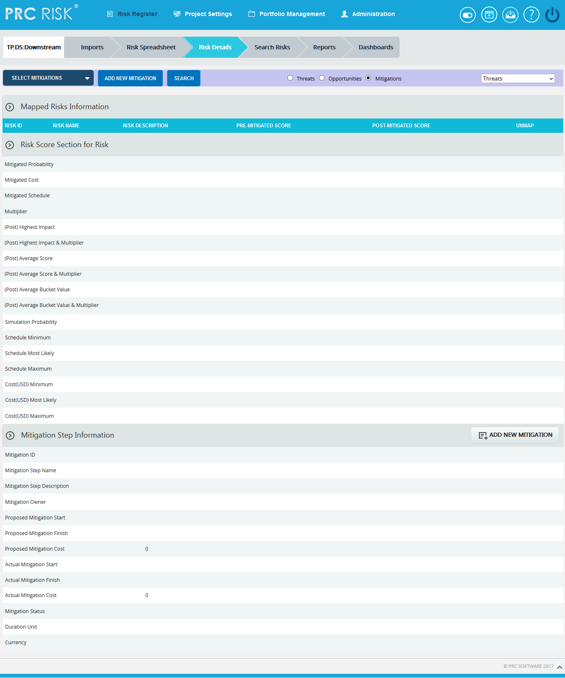Switch to the Dashboards tab
Screen dimensions: 565x678
tap(376, 47)
